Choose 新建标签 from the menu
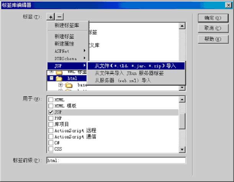The width and height of the screenshot is (234, 182). tap(64, 36)
